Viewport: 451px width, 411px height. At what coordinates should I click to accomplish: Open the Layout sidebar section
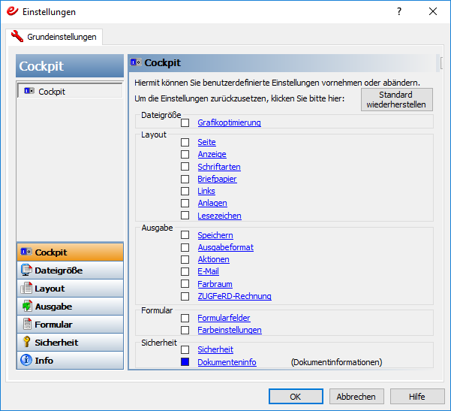71,289
